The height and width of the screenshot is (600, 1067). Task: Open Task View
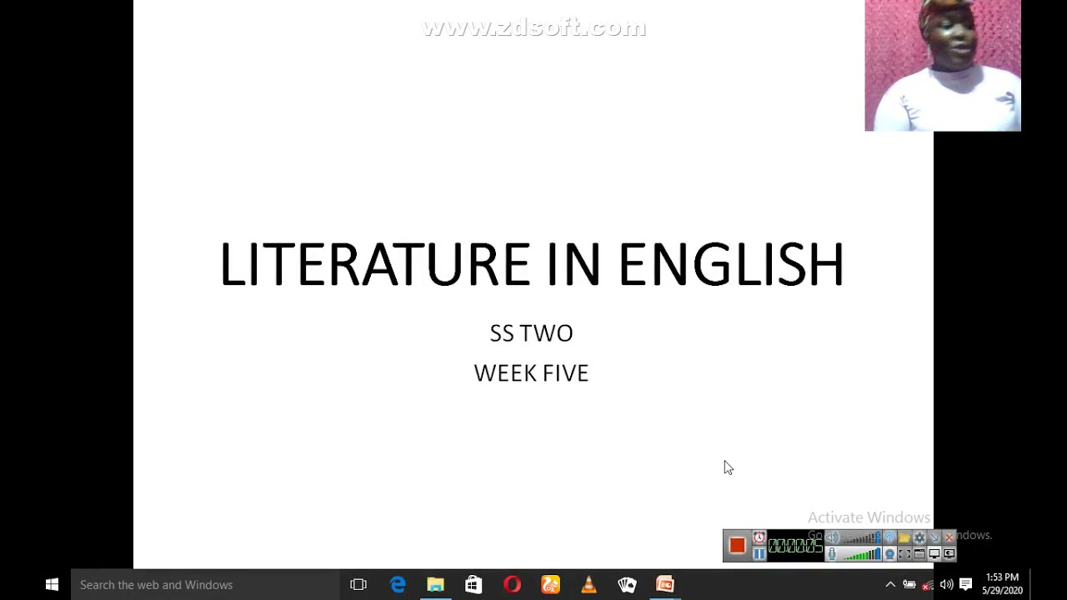tap(358, 584)
